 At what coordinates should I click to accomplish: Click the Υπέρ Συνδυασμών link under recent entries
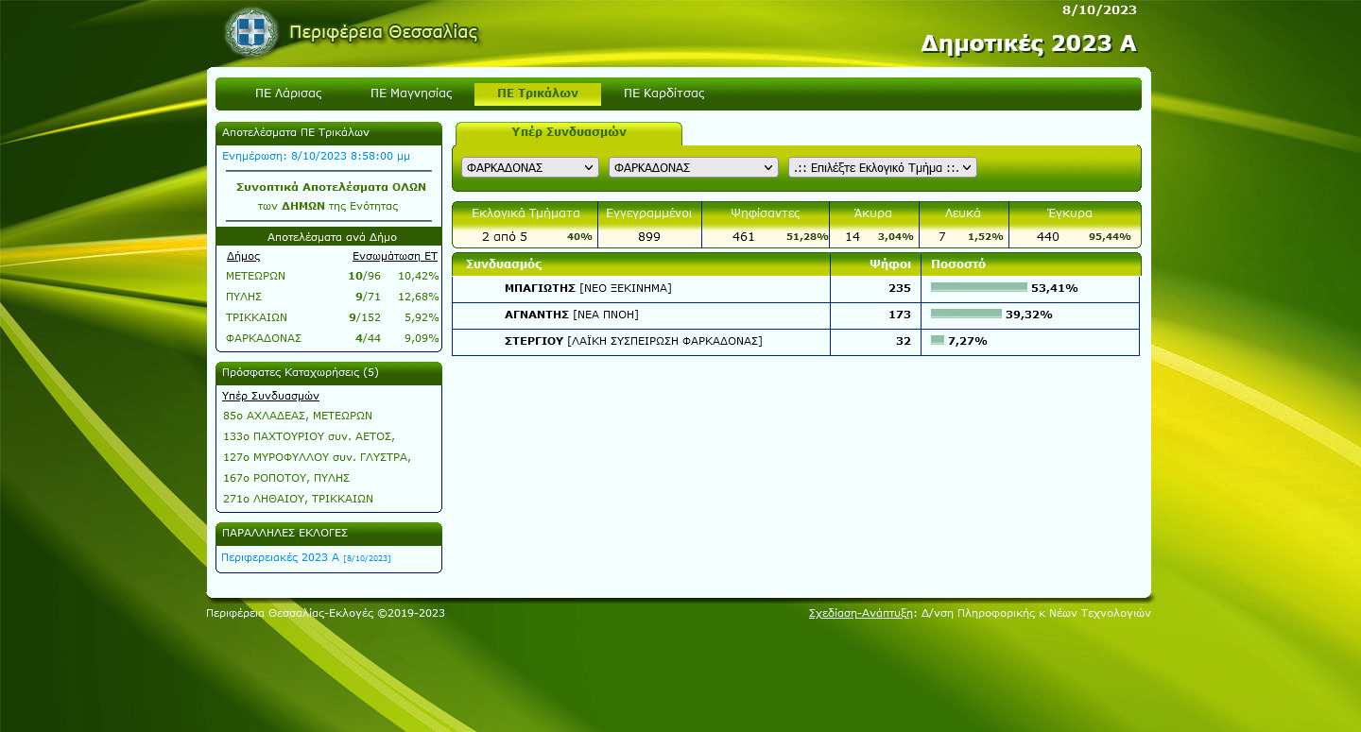pyautogui.click(x=270, y=396)
